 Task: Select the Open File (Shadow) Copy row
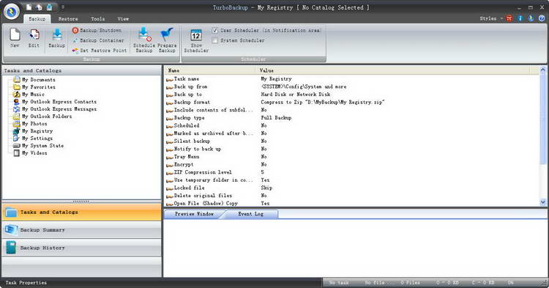[352, 203]
